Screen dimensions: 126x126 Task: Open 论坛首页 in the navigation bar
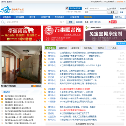click(7, 17)
